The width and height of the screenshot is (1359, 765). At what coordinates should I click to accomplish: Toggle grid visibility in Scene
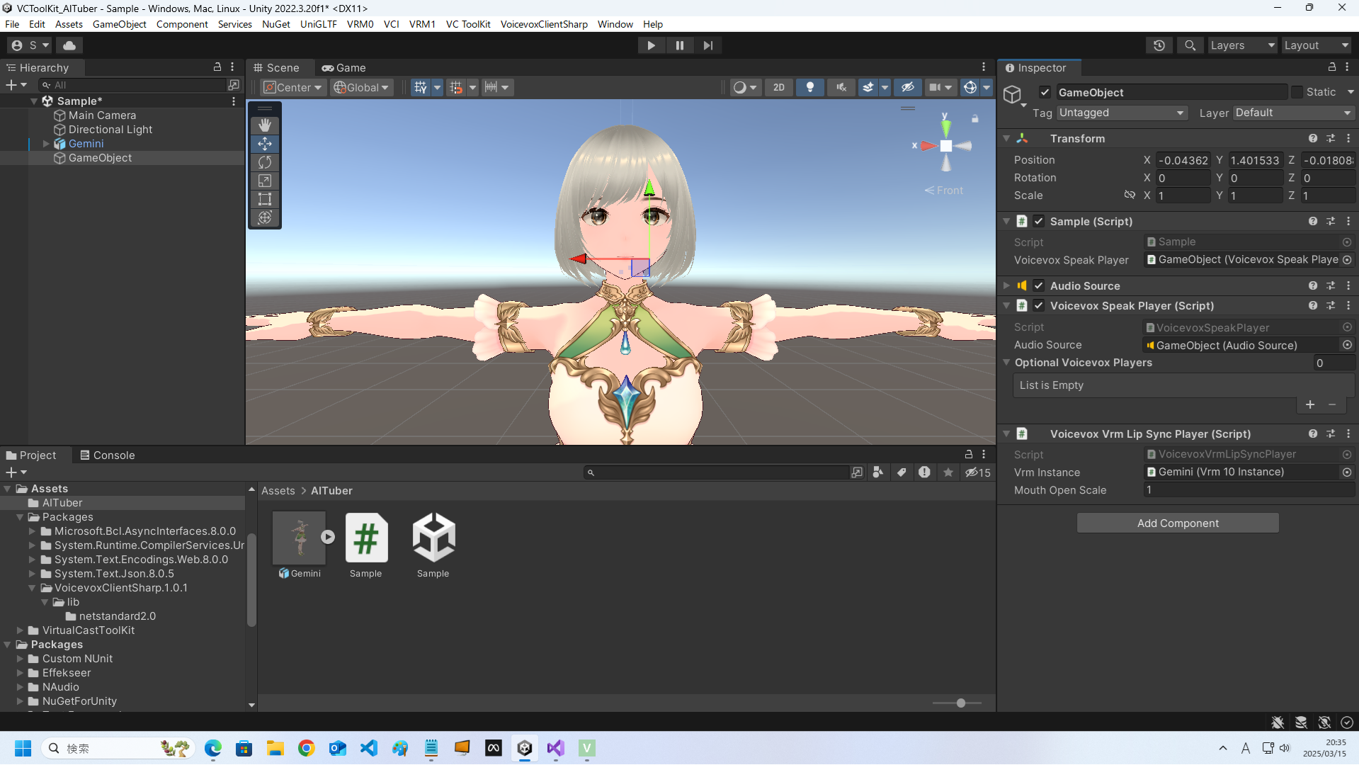click(x=421, y=87)
